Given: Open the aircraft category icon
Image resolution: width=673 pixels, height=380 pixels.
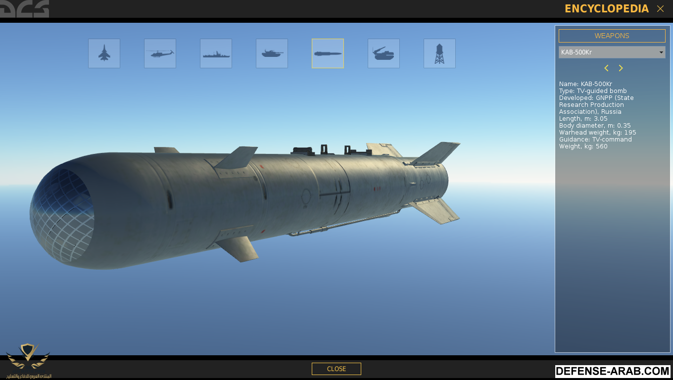Looking at the screenshot, I should 104,53.
